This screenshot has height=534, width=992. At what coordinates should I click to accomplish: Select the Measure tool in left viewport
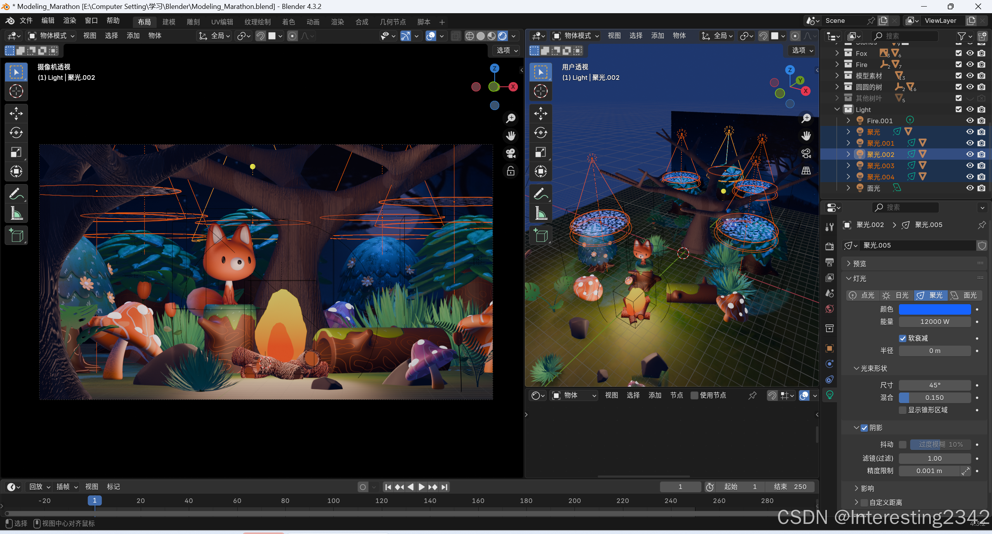coord(16,214)
